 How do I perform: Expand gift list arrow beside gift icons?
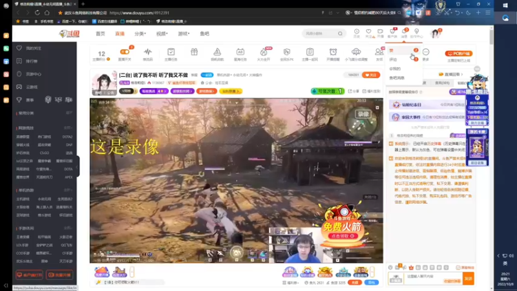[x=372, y=272]
